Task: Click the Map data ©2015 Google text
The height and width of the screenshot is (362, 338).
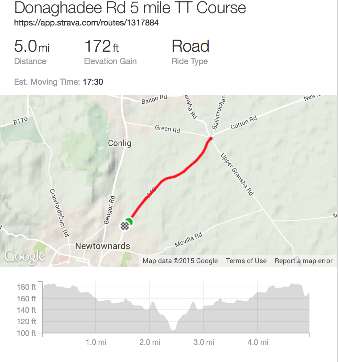Action: pyautogui.click(x=180, y=261)
